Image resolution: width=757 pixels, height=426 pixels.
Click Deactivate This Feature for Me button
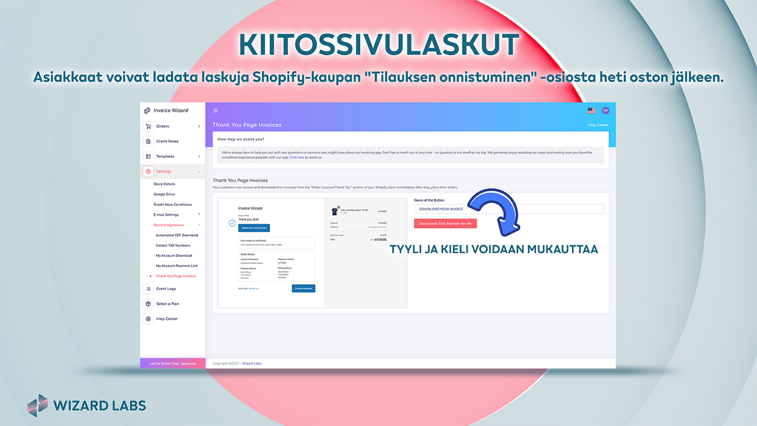(445, 224)
